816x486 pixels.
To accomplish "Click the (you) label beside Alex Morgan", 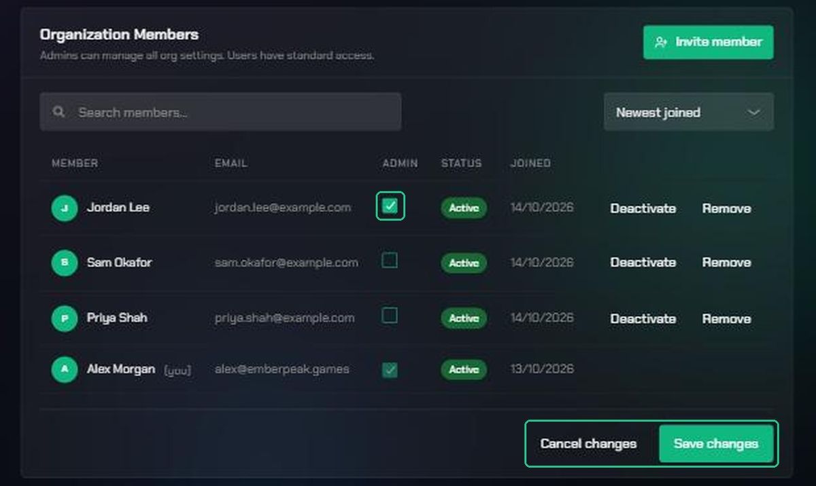I will pyautogui.click(x=177, y=371).
